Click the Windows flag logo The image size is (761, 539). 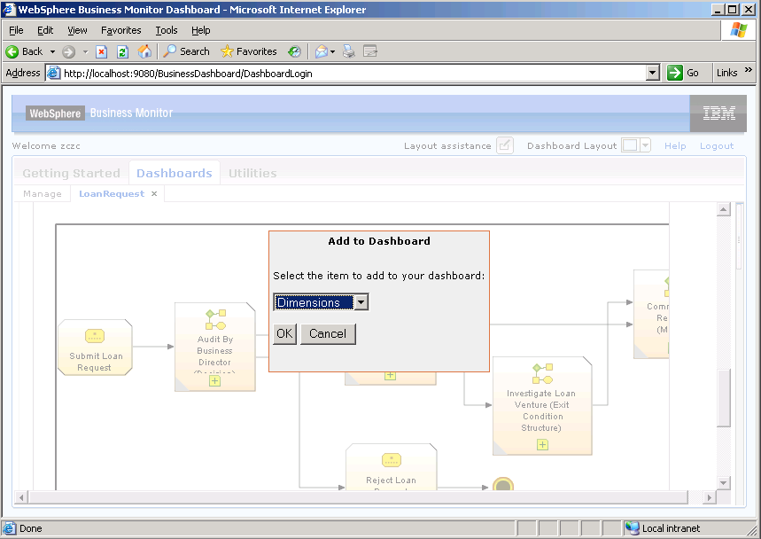(738, 30)
